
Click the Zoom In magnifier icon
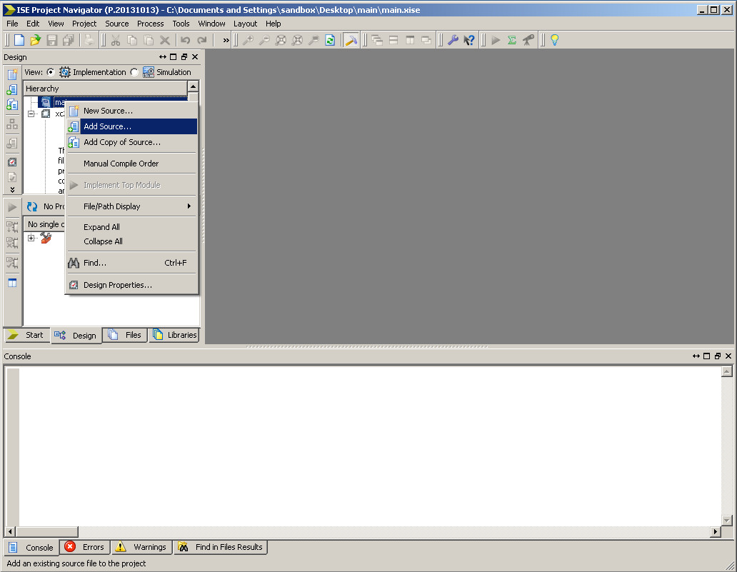pos(248,41)
